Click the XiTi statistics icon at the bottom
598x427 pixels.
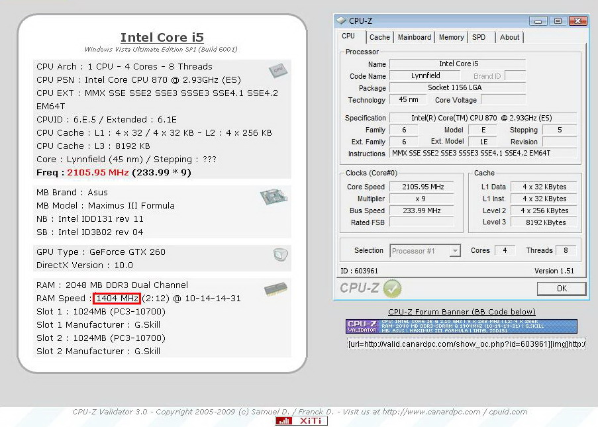(301, 420)
